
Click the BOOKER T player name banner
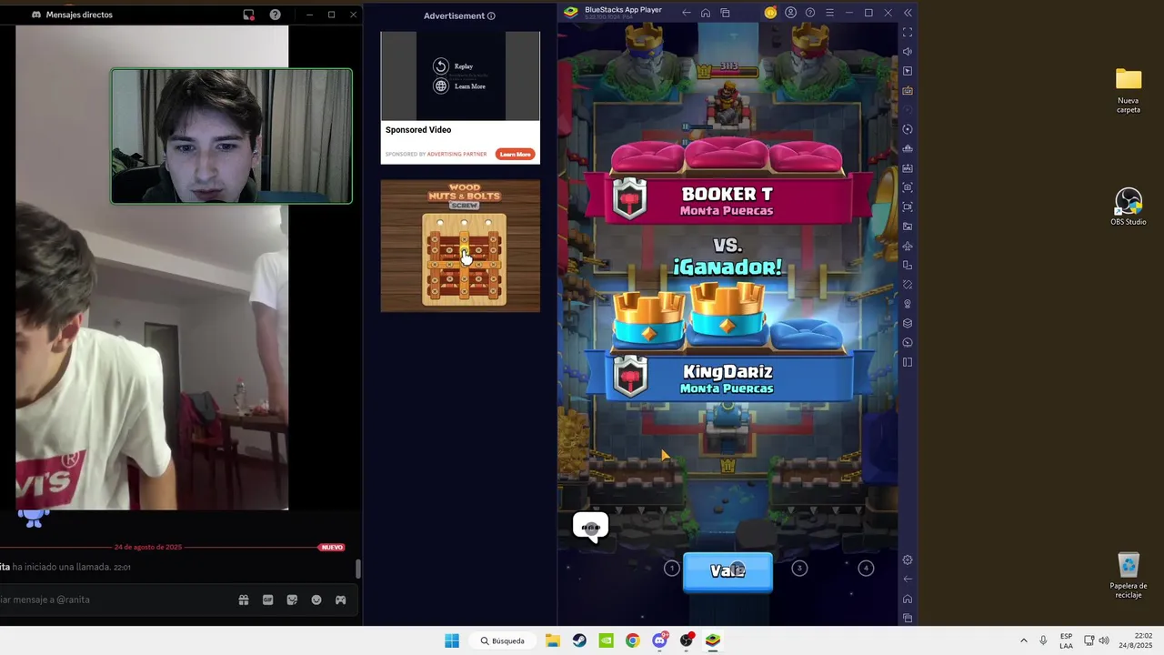[x=727, y=201]
